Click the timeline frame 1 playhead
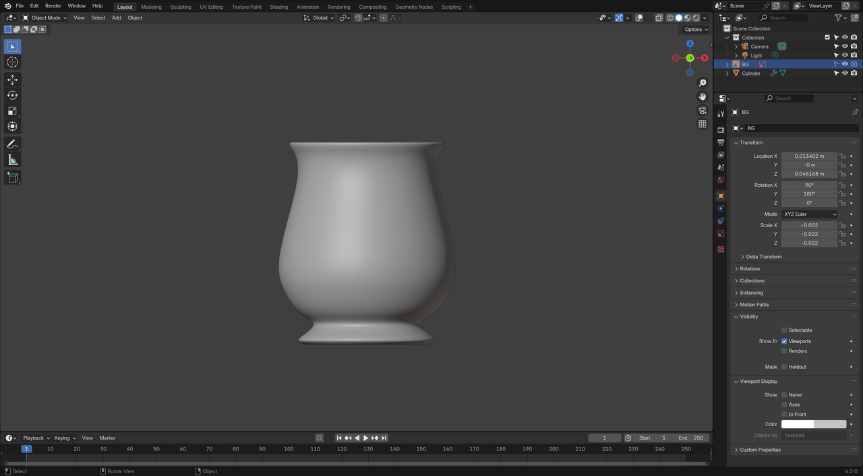Image resolution: width=863 pixels, height=476 pixels. 26,449
